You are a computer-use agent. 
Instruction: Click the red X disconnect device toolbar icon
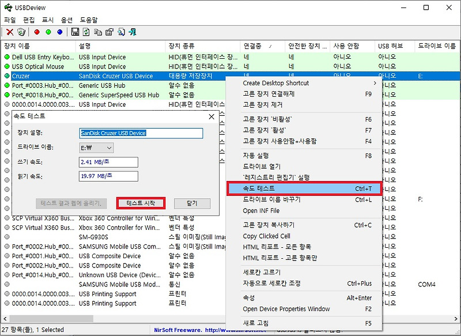coord(10,32)
